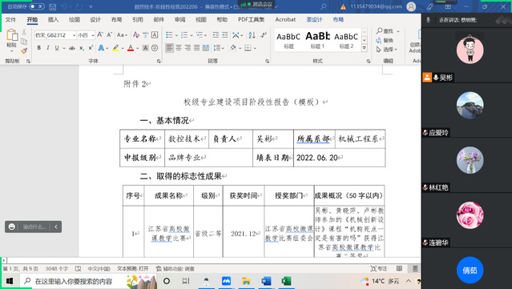Viewport: 512px width, 289px height.
Task: Click the bullet list icon
Action: click(169, 35)
